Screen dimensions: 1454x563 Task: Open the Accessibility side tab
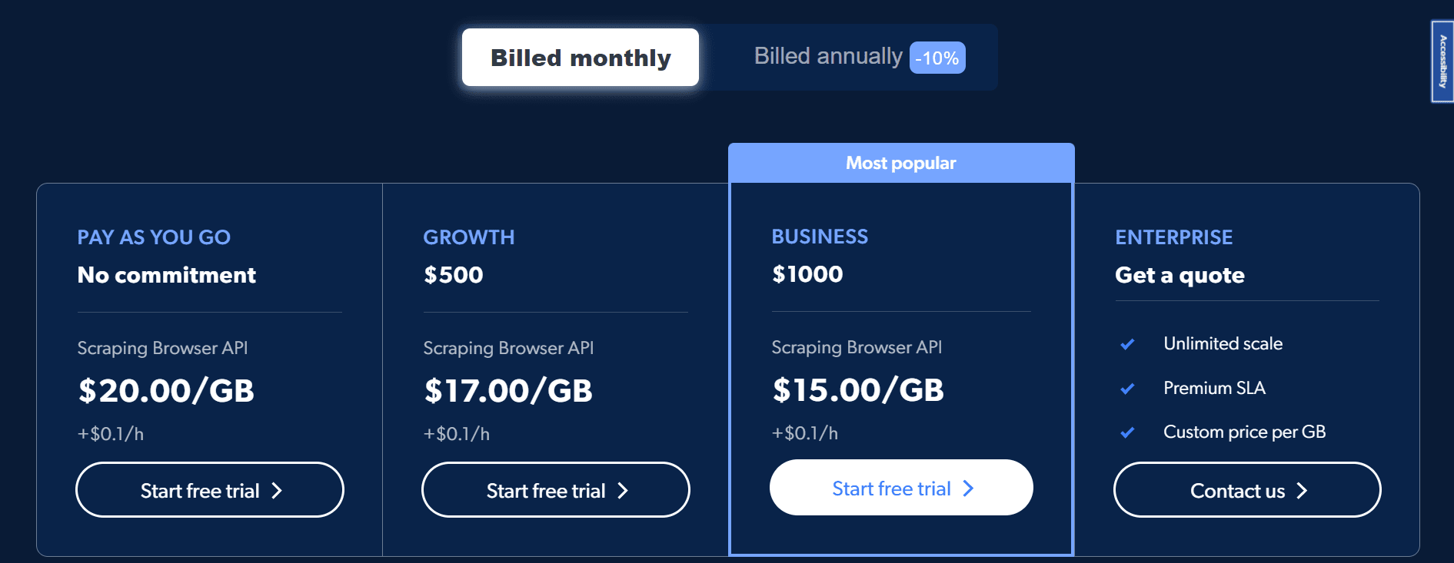pos(1442,61)
